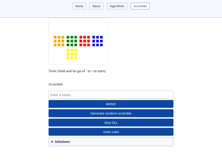Click top-right sticker of red face
The image size is (222, 167).
pyautogui.click(x=88, y=37)
